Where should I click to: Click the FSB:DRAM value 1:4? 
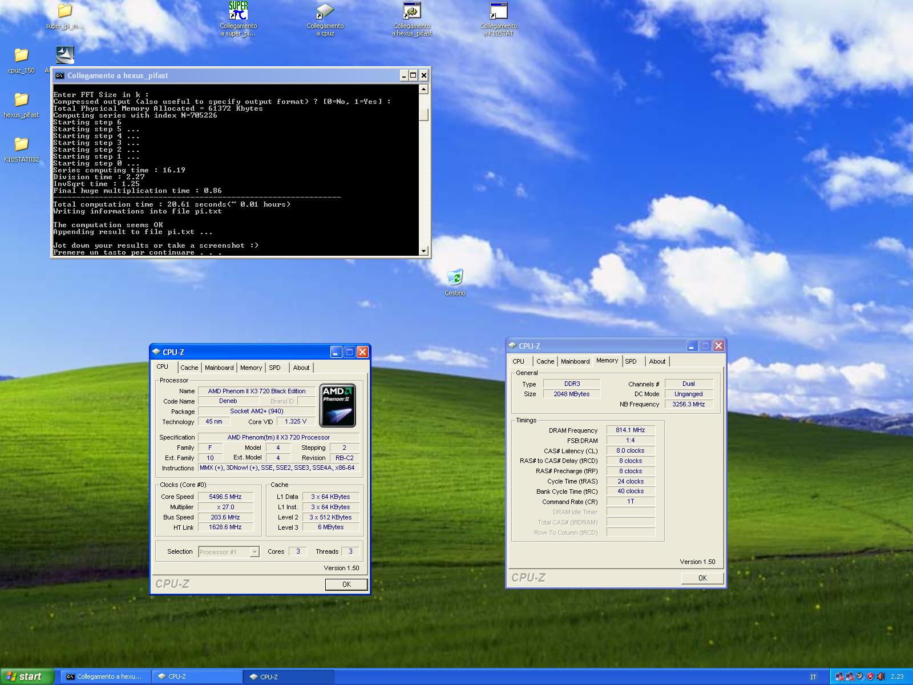(x=631, y=441)
